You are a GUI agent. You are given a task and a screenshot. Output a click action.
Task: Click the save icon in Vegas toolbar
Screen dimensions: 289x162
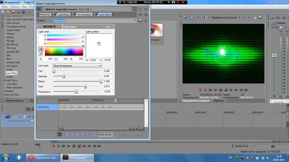13,12
